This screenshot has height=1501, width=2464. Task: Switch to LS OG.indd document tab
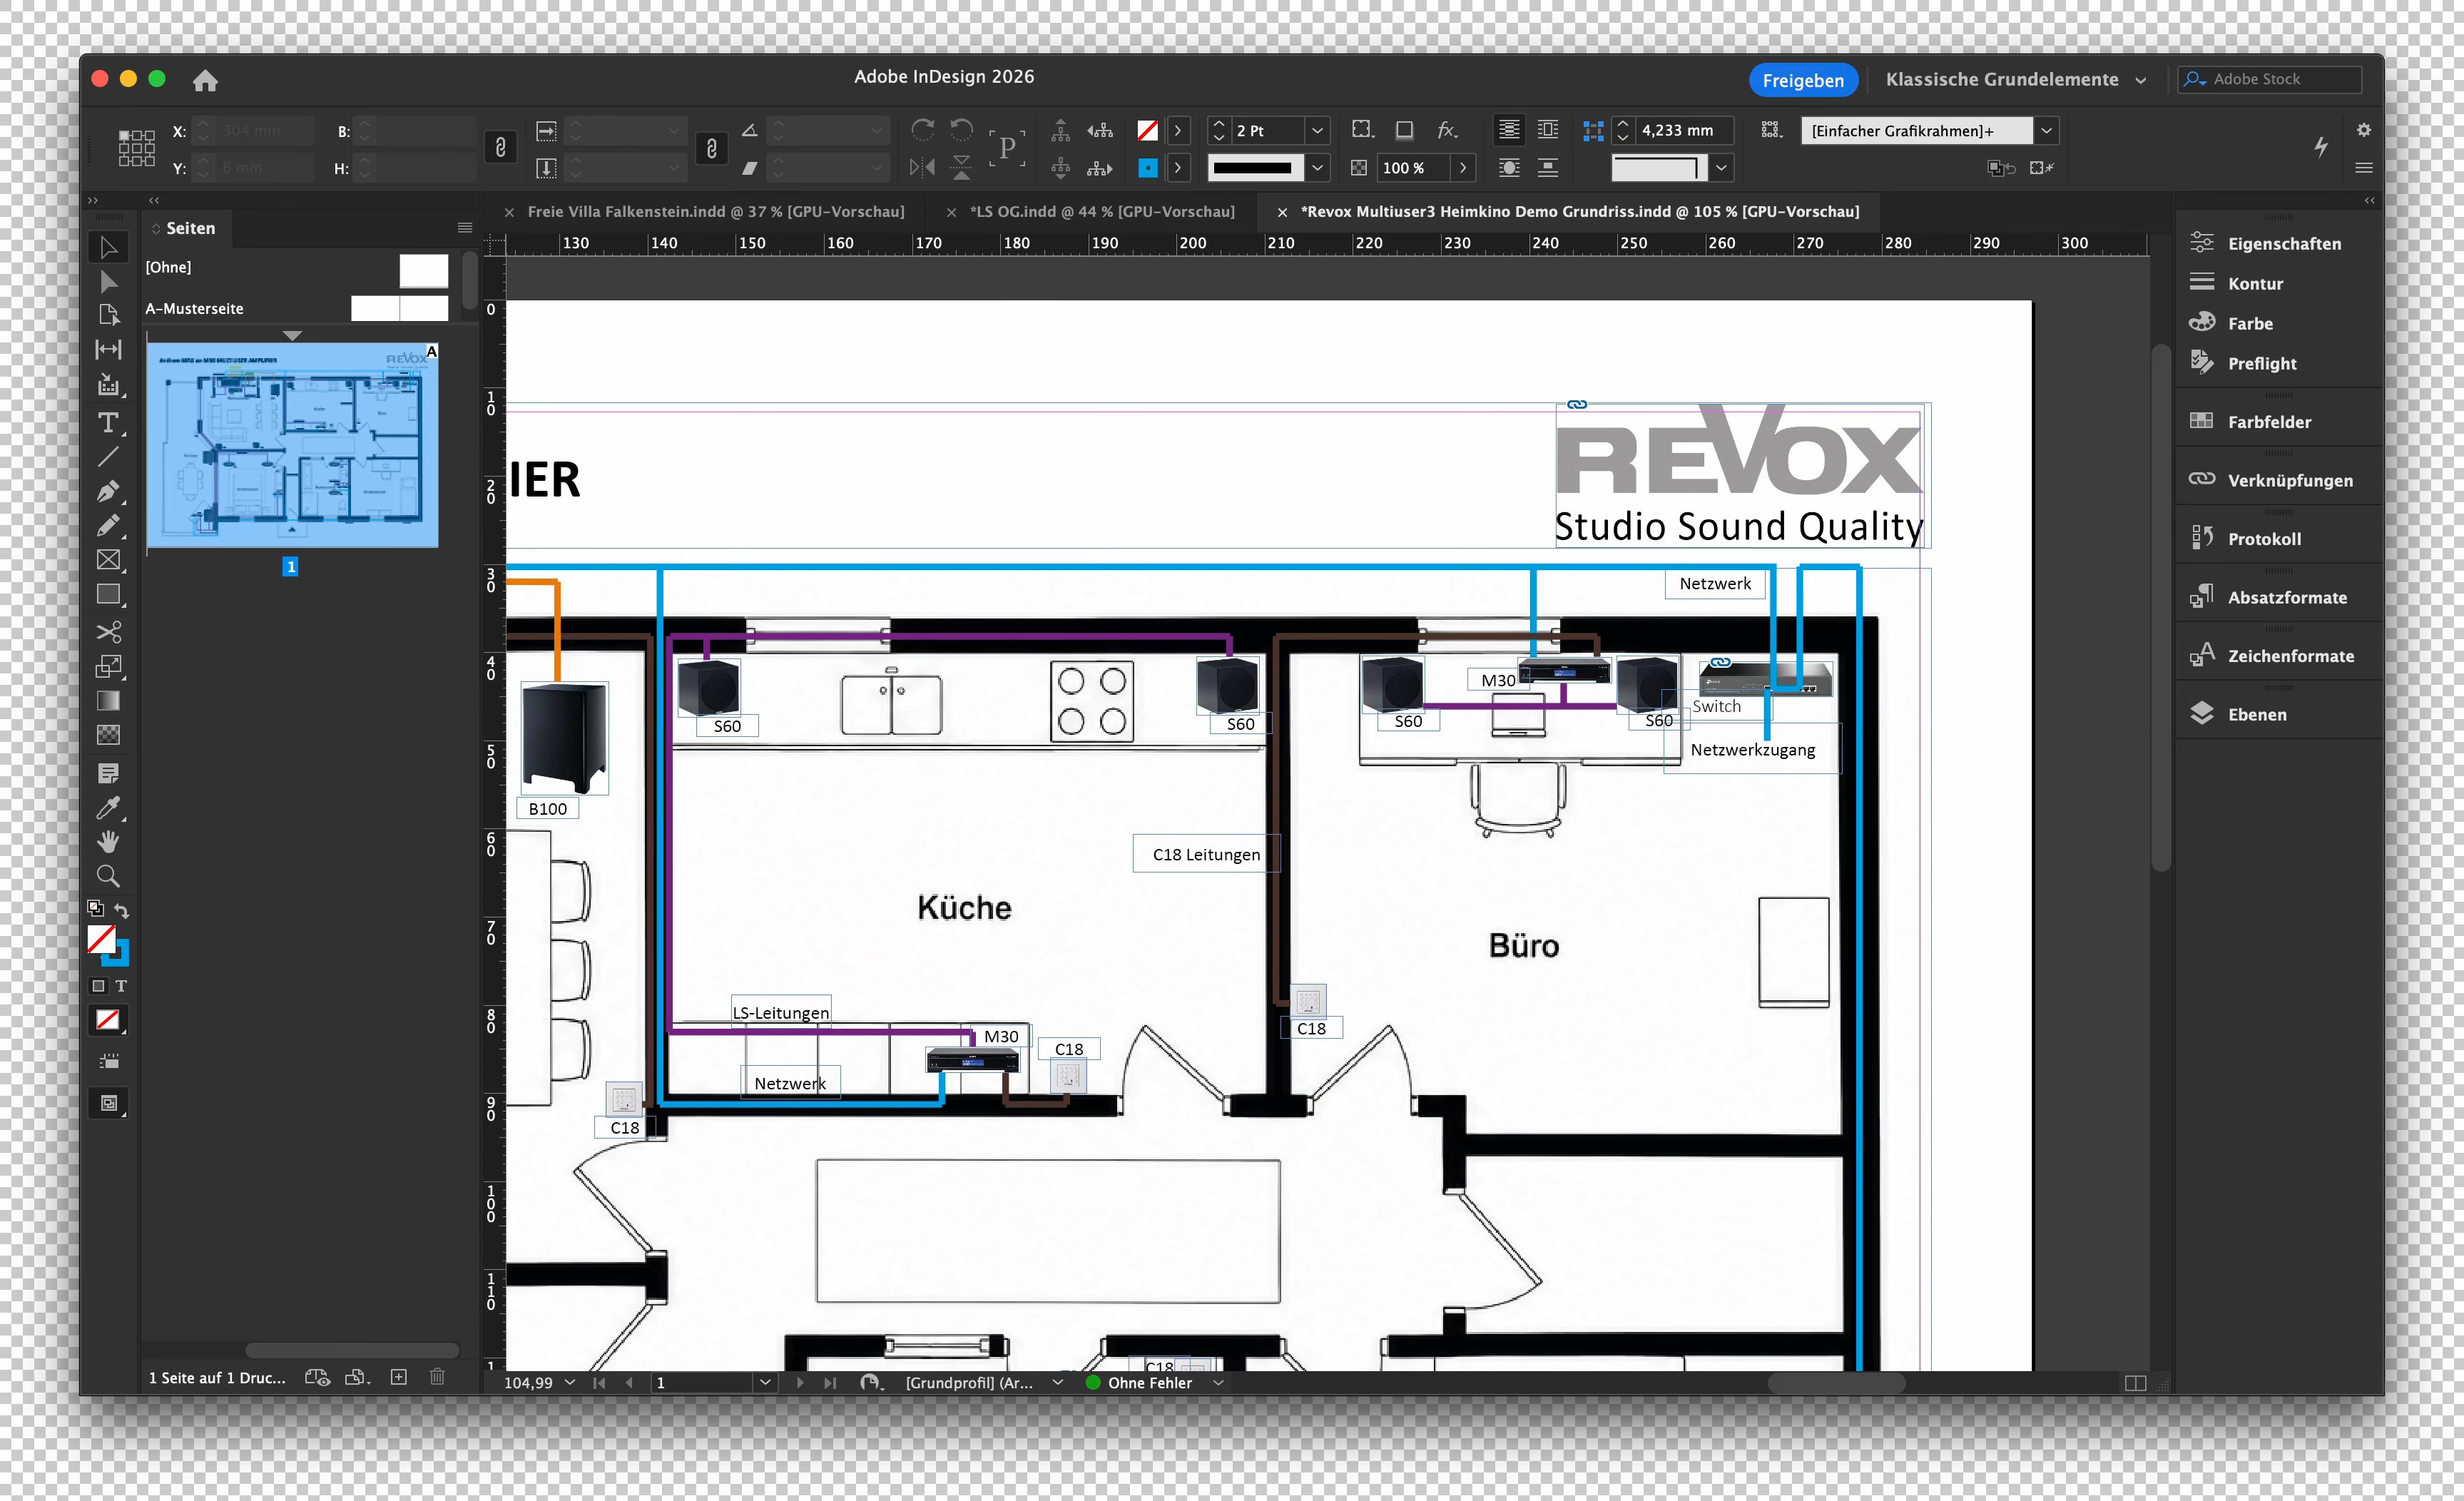click(1102, 211)
